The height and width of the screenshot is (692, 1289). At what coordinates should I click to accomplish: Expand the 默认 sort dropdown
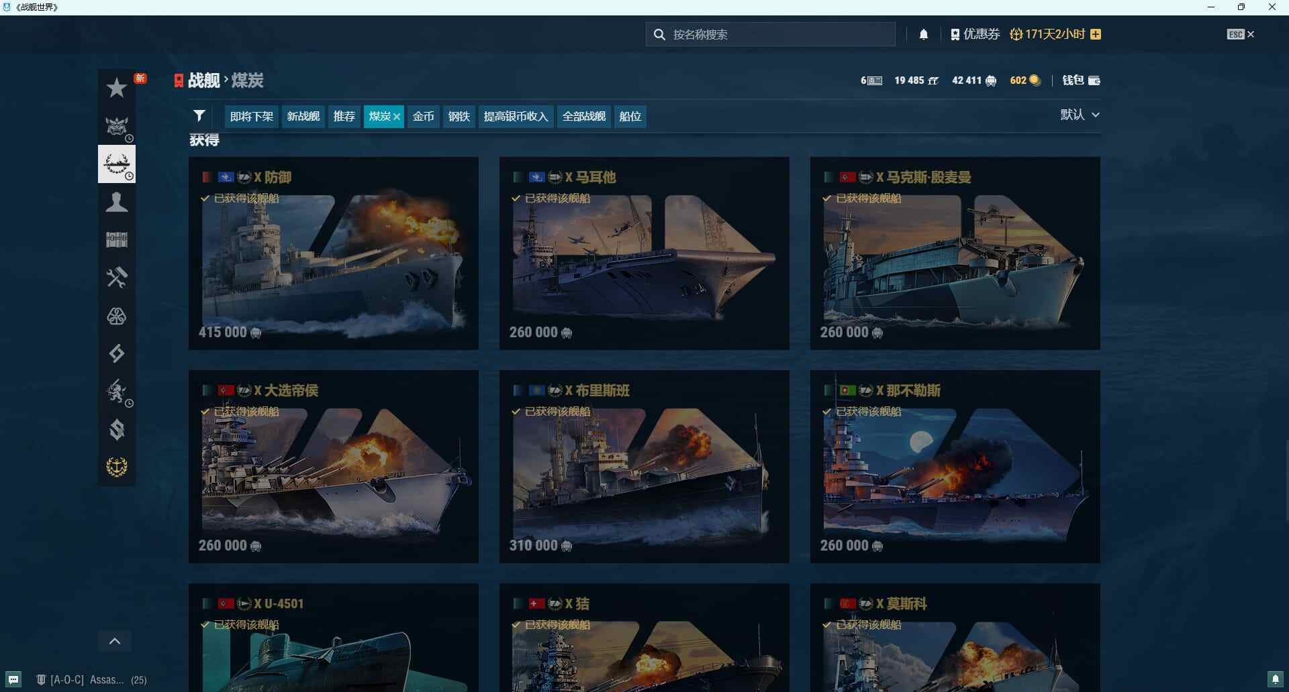coord(1080,115)
